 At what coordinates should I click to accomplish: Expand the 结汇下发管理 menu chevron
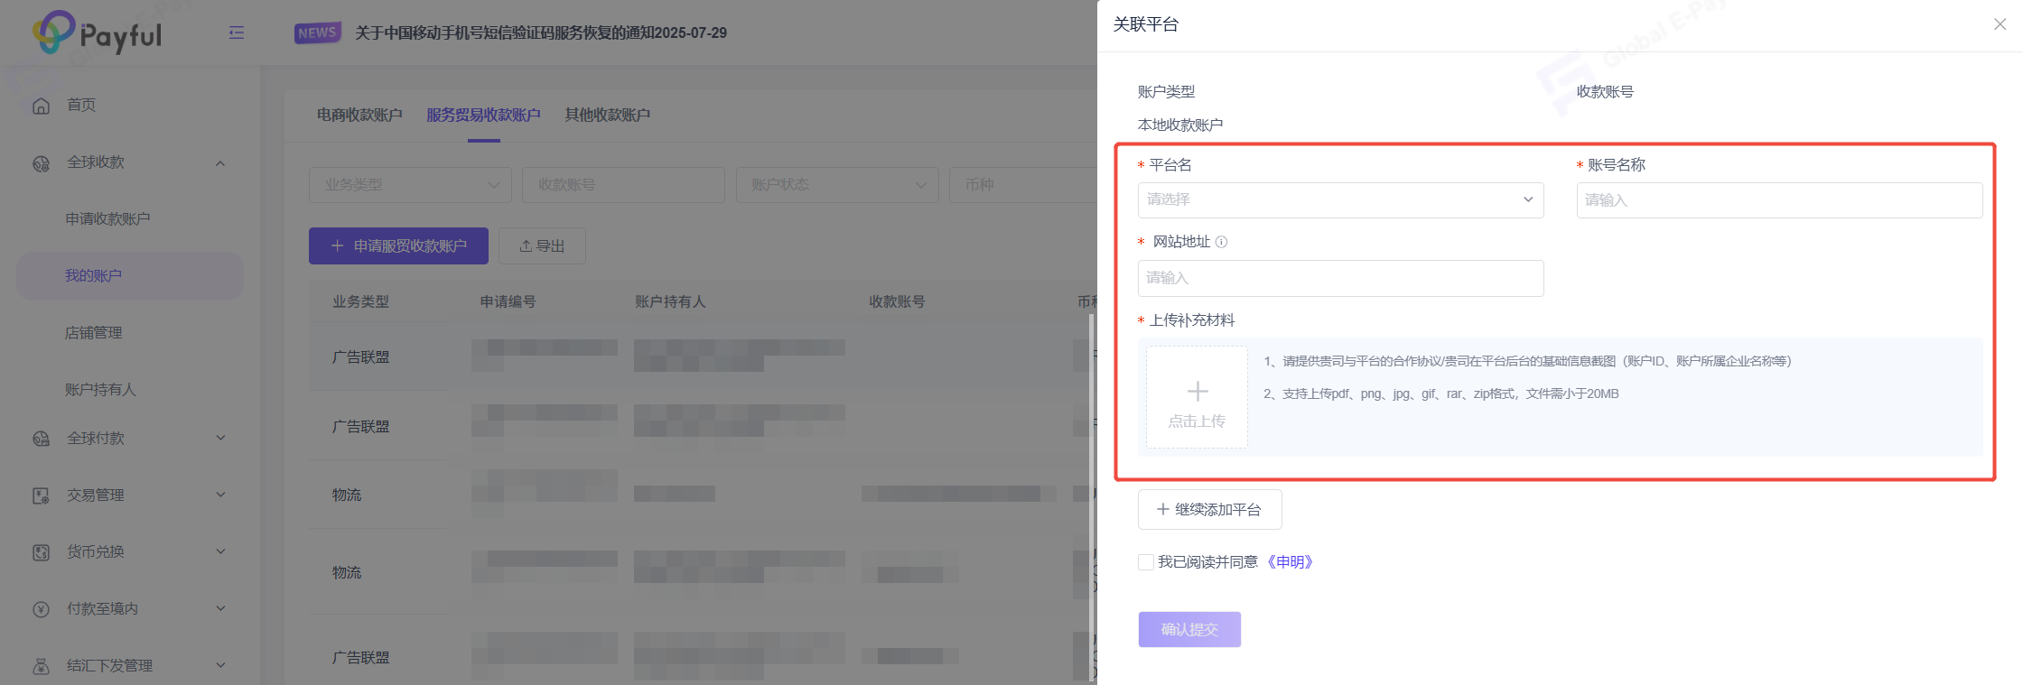220,665
